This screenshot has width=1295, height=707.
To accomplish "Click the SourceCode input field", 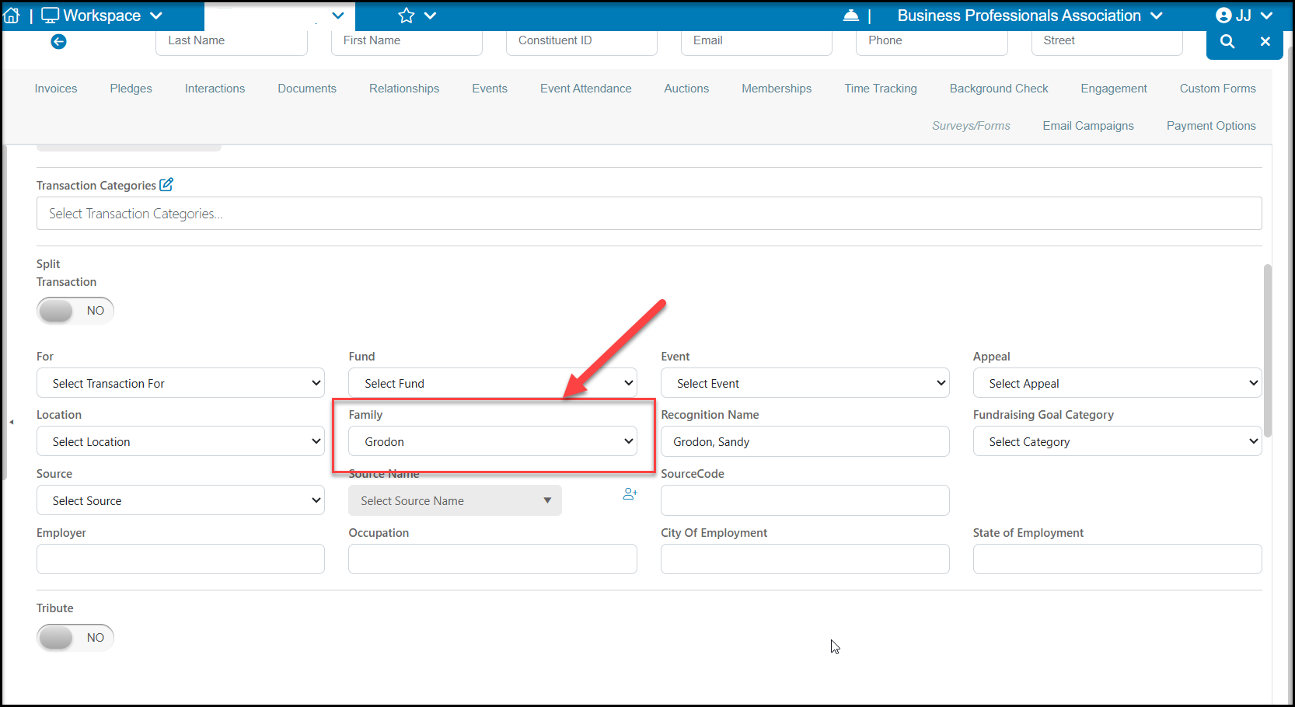I will [805, 500].
